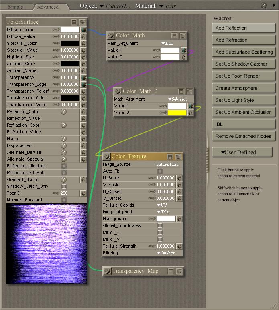
Task: Click Color_Math_2 Value 2 plug connector
Action: pos(191,113)
